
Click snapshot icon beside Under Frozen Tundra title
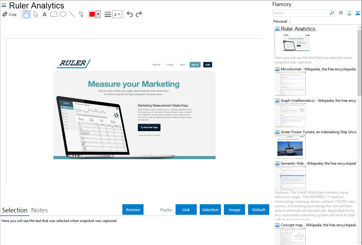(x=277, y=132)
